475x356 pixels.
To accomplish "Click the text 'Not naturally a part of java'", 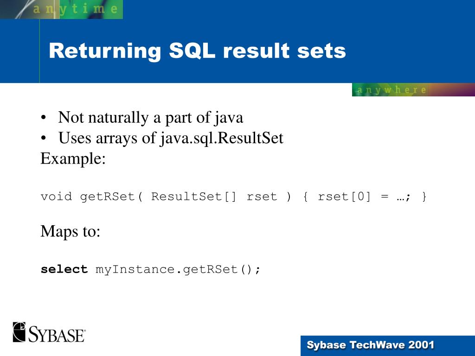I will (x=151, y=117).
